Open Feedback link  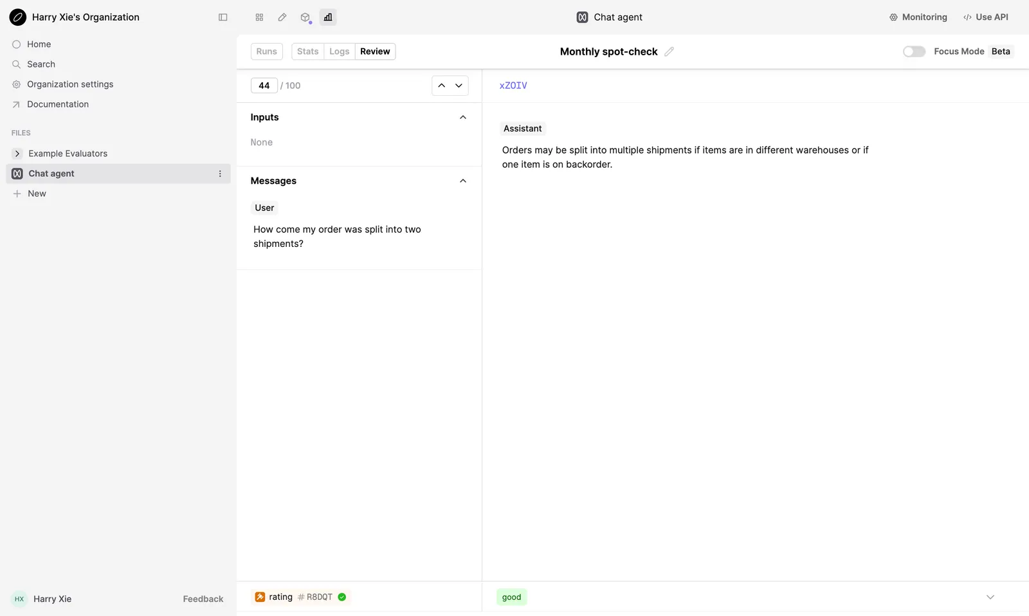click(203, 599)
